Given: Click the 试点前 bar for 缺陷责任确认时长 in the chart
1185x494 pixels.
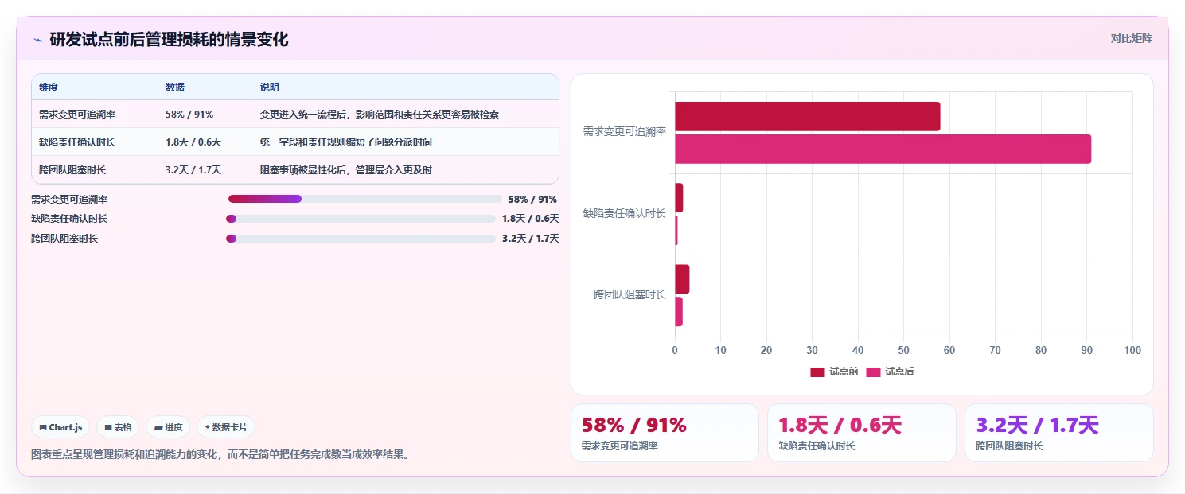Looking at the screenshot, I should pos(679,198).
